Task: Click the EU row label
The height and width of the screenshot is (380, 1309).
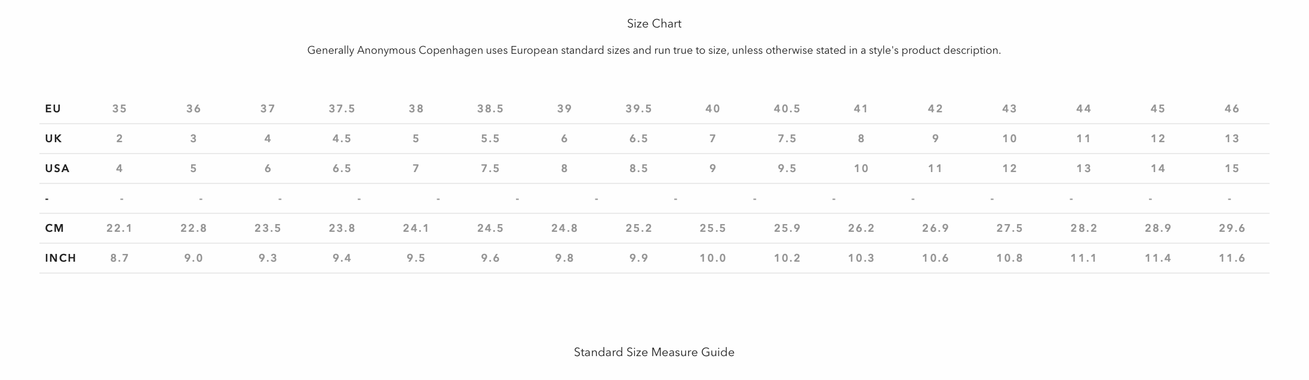Action: (53, 109)
